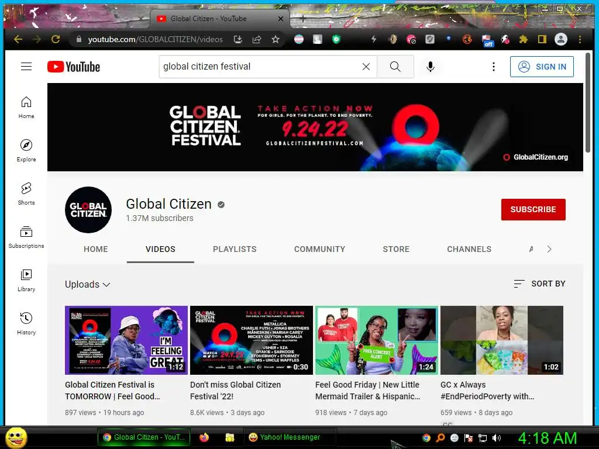Click the 4:18 AM taskbar clock
The height and width of the screenshot is (449, 599).
548,438
